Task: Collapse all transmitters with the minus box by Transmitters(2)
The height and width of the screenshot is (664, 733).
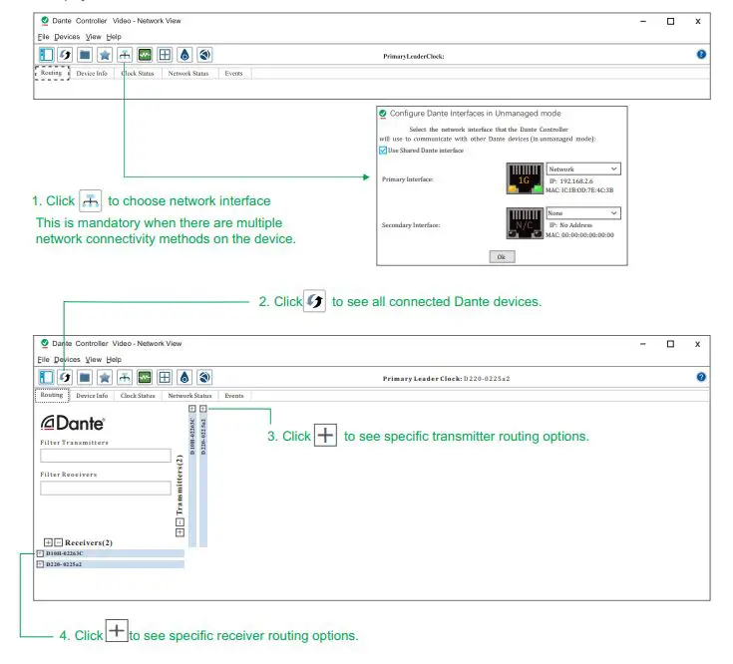Action: 180,522
